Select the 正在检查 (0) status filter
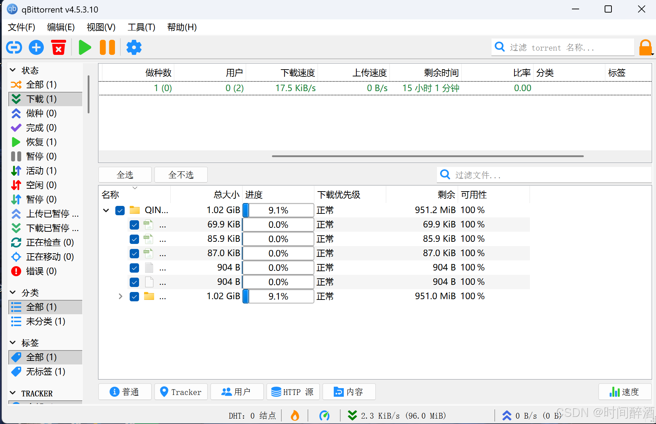This screenshot has width=656, height=424. (45, 242)
